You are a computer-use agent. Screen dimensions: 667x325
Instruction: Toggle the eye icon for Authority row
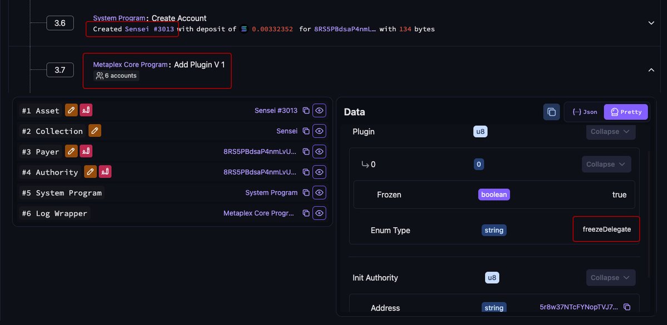point(319,172)
